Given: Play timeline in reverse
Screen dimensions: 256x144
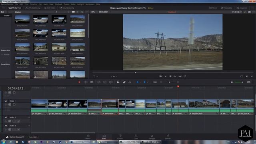Looking at the screenshot, I should (166, 76).
